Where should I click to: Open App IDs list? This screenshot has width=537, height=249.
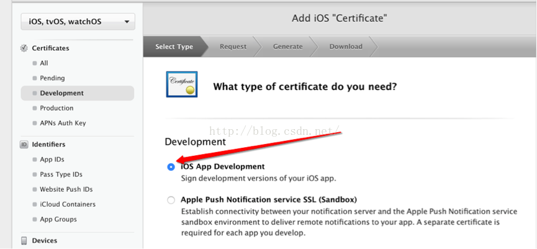click(x=52, y=159)
